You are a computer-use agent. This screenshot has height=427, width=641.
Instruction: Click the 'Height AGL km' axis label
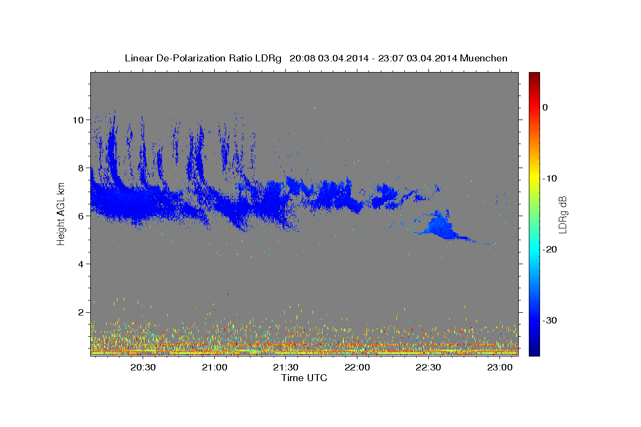click(61, 214)
